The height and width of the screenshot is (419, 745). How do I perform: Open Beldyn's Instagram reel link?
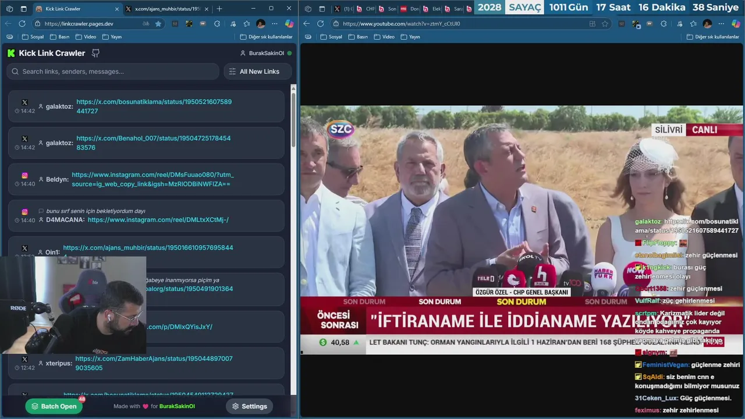click(x=152, y=179)
